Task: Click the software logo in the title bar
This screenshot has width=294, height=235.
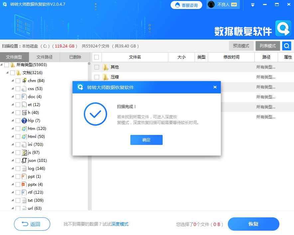Action: [x=4, y=5]
